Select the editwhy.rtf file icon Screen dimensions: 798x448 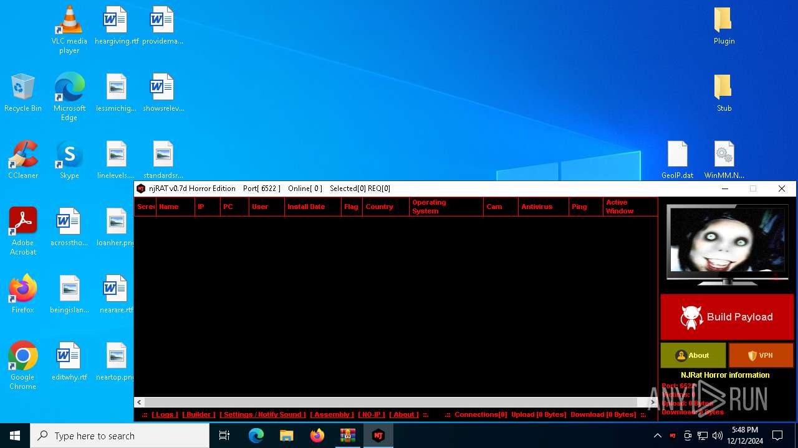[69, 362]
